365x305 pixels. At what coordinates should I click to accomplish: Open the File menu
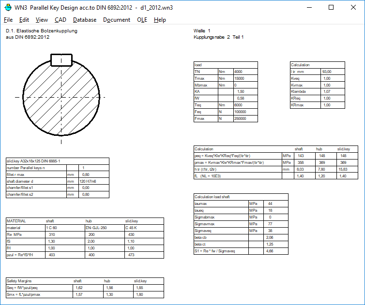tap(8, 20)
